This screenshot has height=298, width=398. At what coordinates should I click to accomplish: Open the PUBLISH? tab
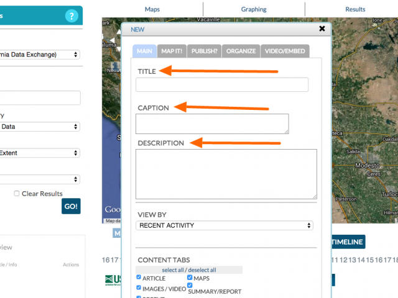pos(204,51)
